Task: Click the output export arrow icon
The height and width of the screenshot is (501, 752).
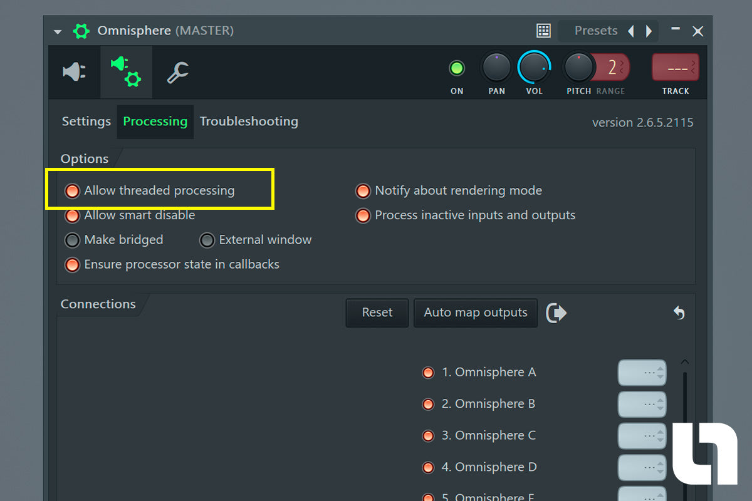Action: (x=556, y=312)
